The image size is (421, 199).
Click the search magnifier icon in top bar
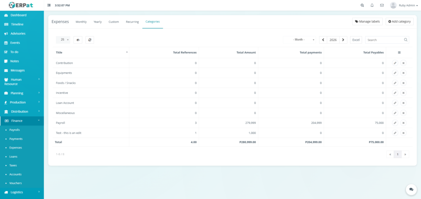[x=362, y=5]
